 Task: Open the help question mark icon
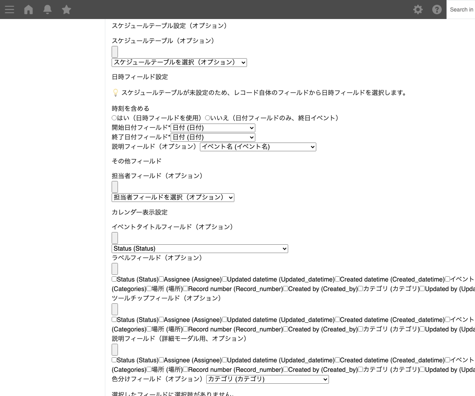coord(437,10)
